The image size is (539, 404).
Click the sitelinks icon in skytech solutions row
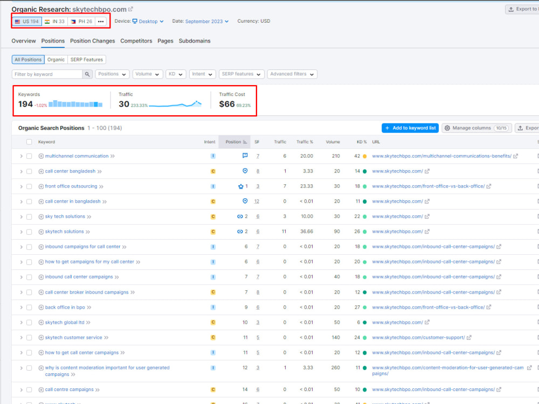click(x=240, y=232)
